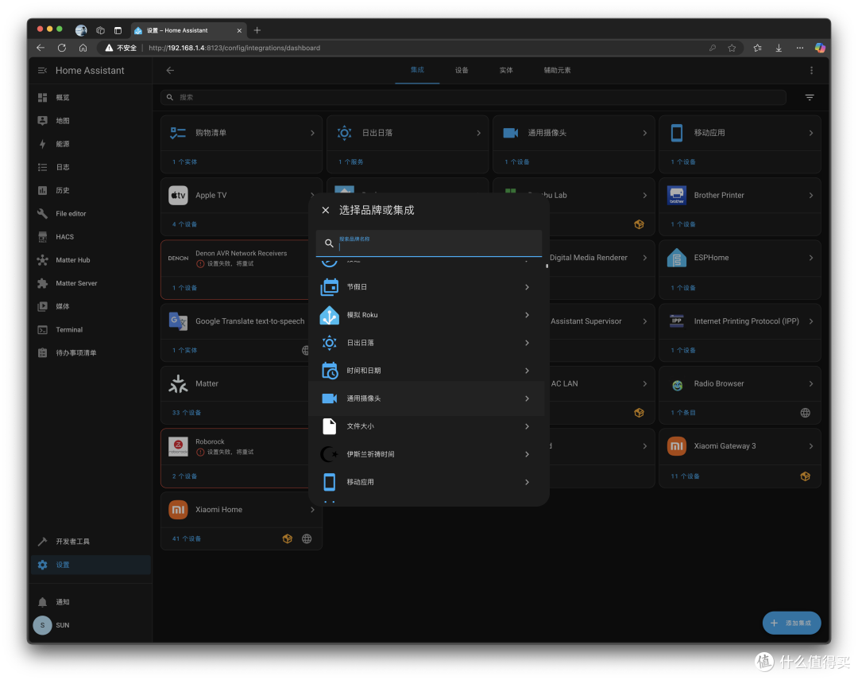Open the Copilot icon in browser toolbar
This screenshot has width=858, height=680.
pyautogui.click(x=820, y=49)
